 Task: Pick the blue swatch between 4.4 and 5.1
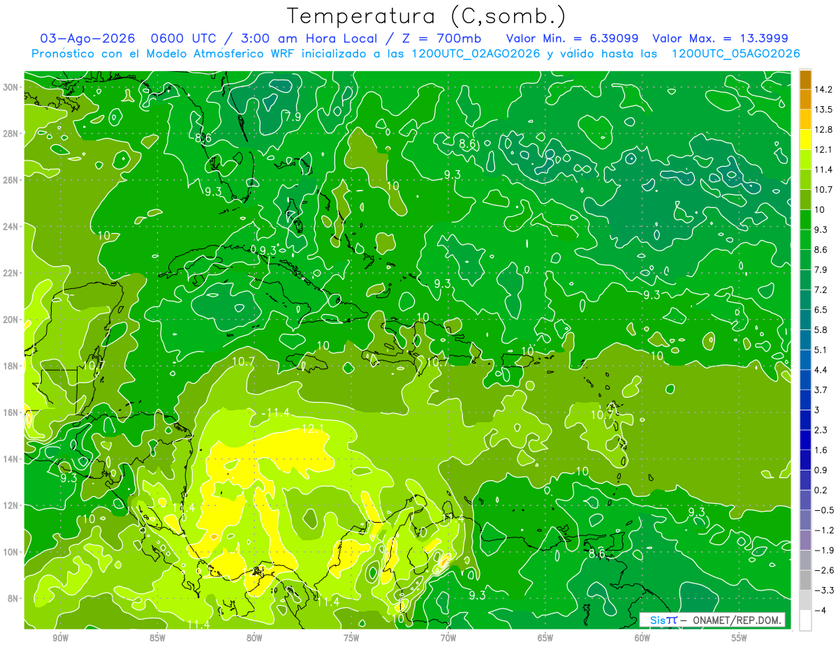805,359
